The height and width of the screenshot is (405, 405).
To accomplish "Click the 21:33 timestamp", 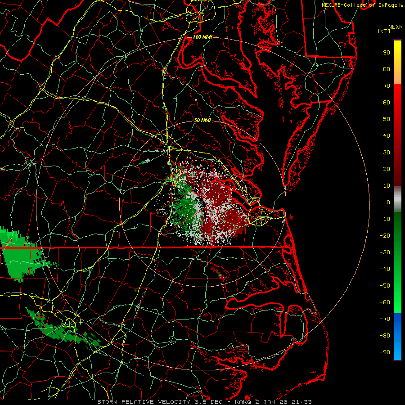I will (302, 402).
